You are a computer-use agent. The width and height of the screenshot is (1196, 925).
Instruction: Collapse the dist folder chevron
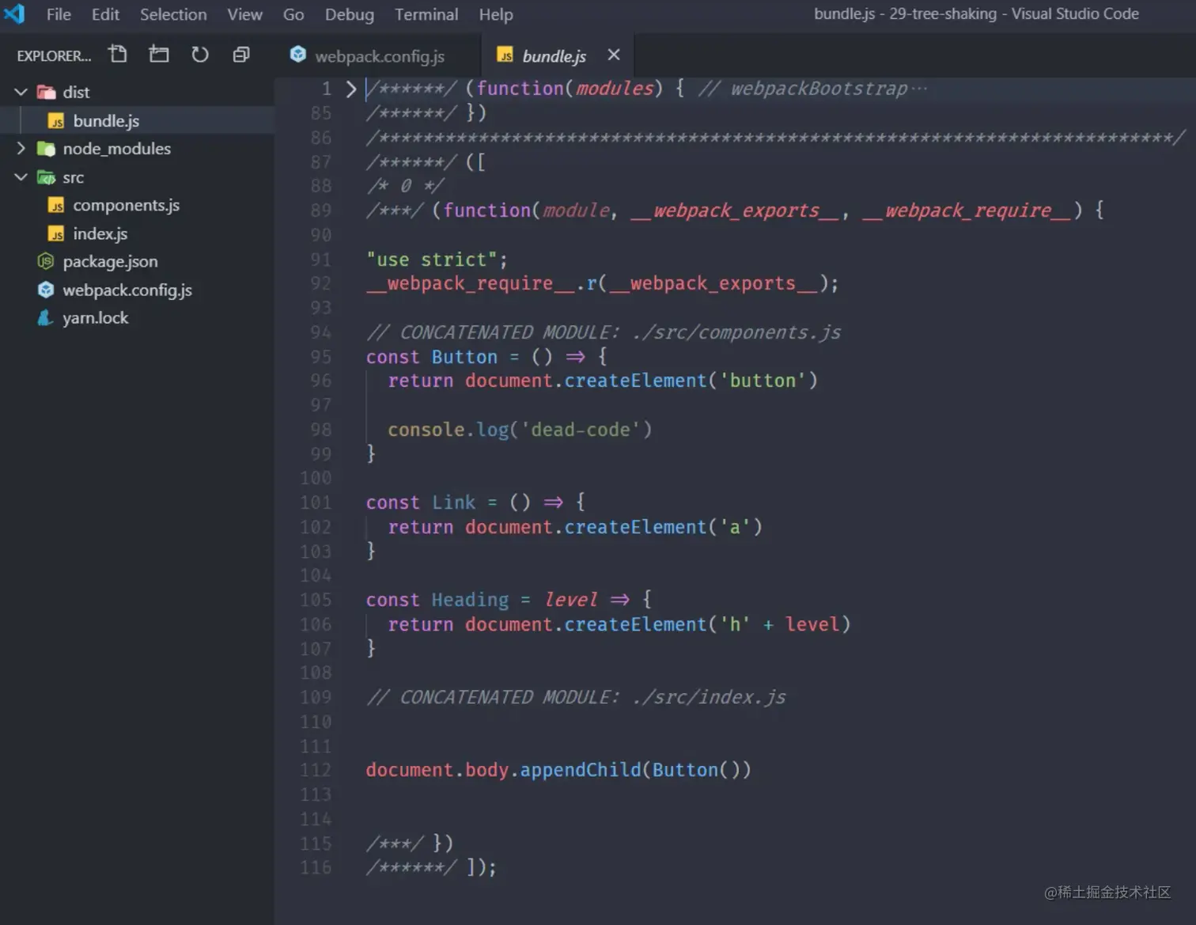[21, 92]
